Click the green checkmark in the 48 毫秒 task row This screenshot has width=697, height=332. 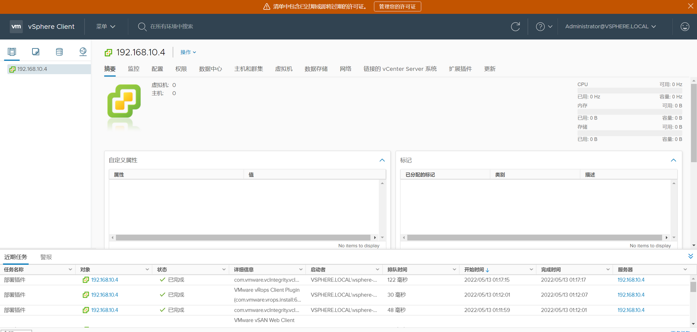162,310
